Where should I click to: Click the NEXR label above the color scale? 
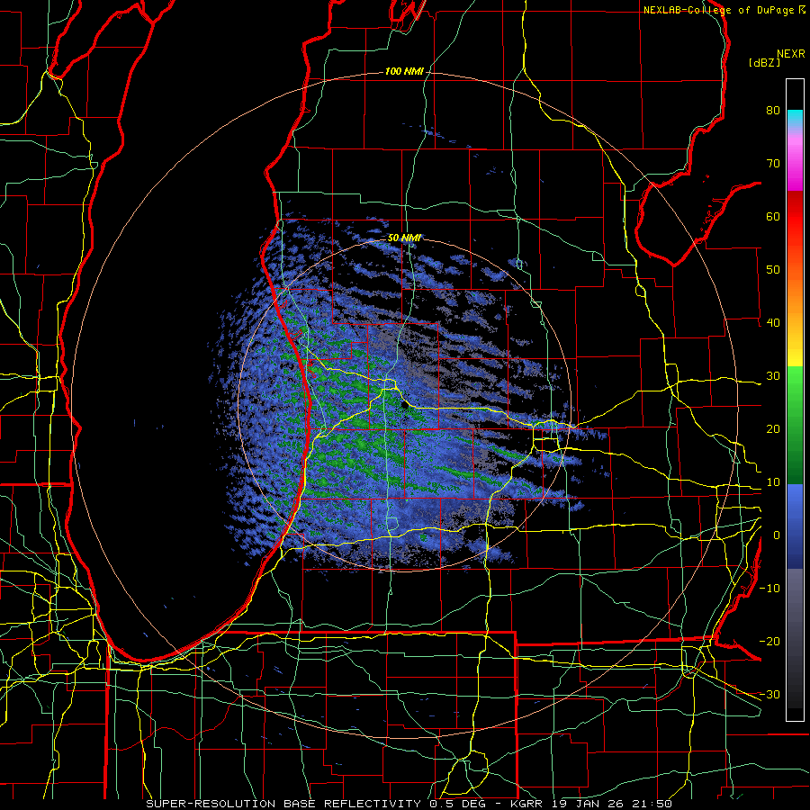[791, 54]
